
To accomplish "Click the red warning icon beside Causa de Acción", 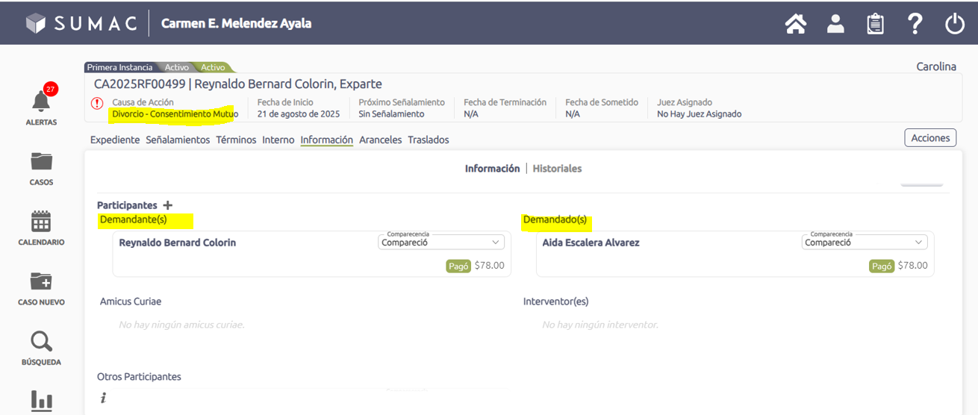I will pos(97,104).
